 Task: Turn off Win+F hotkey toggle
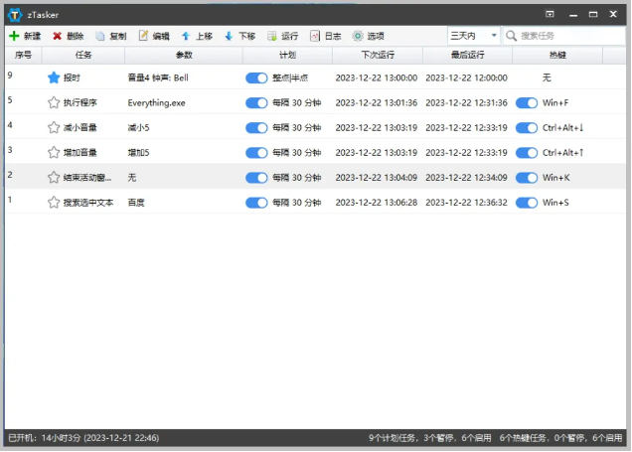tap(527, 103)
